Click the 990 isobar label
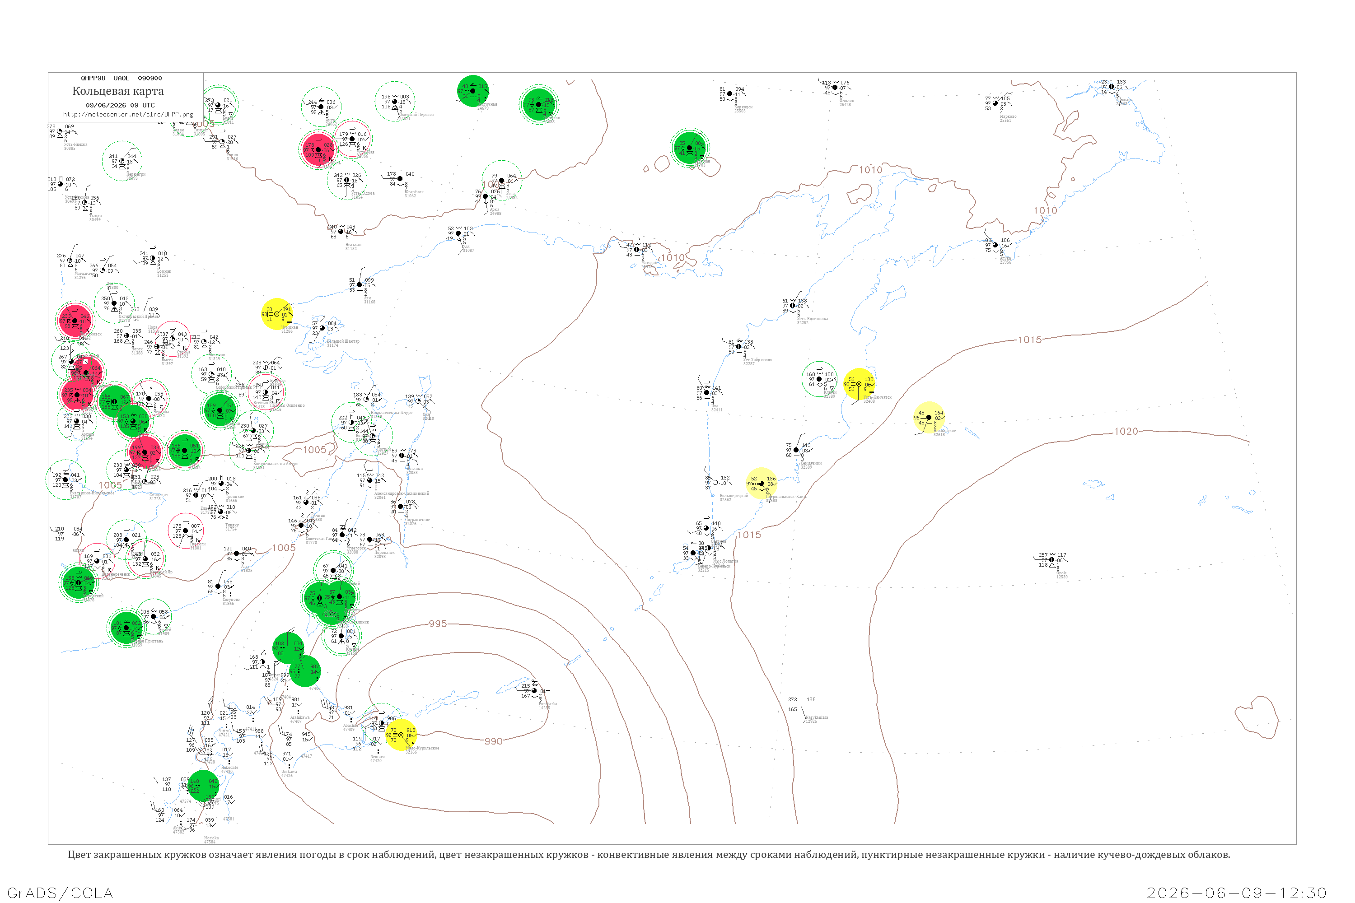The image size is (1355, 903). pos(493,741)
